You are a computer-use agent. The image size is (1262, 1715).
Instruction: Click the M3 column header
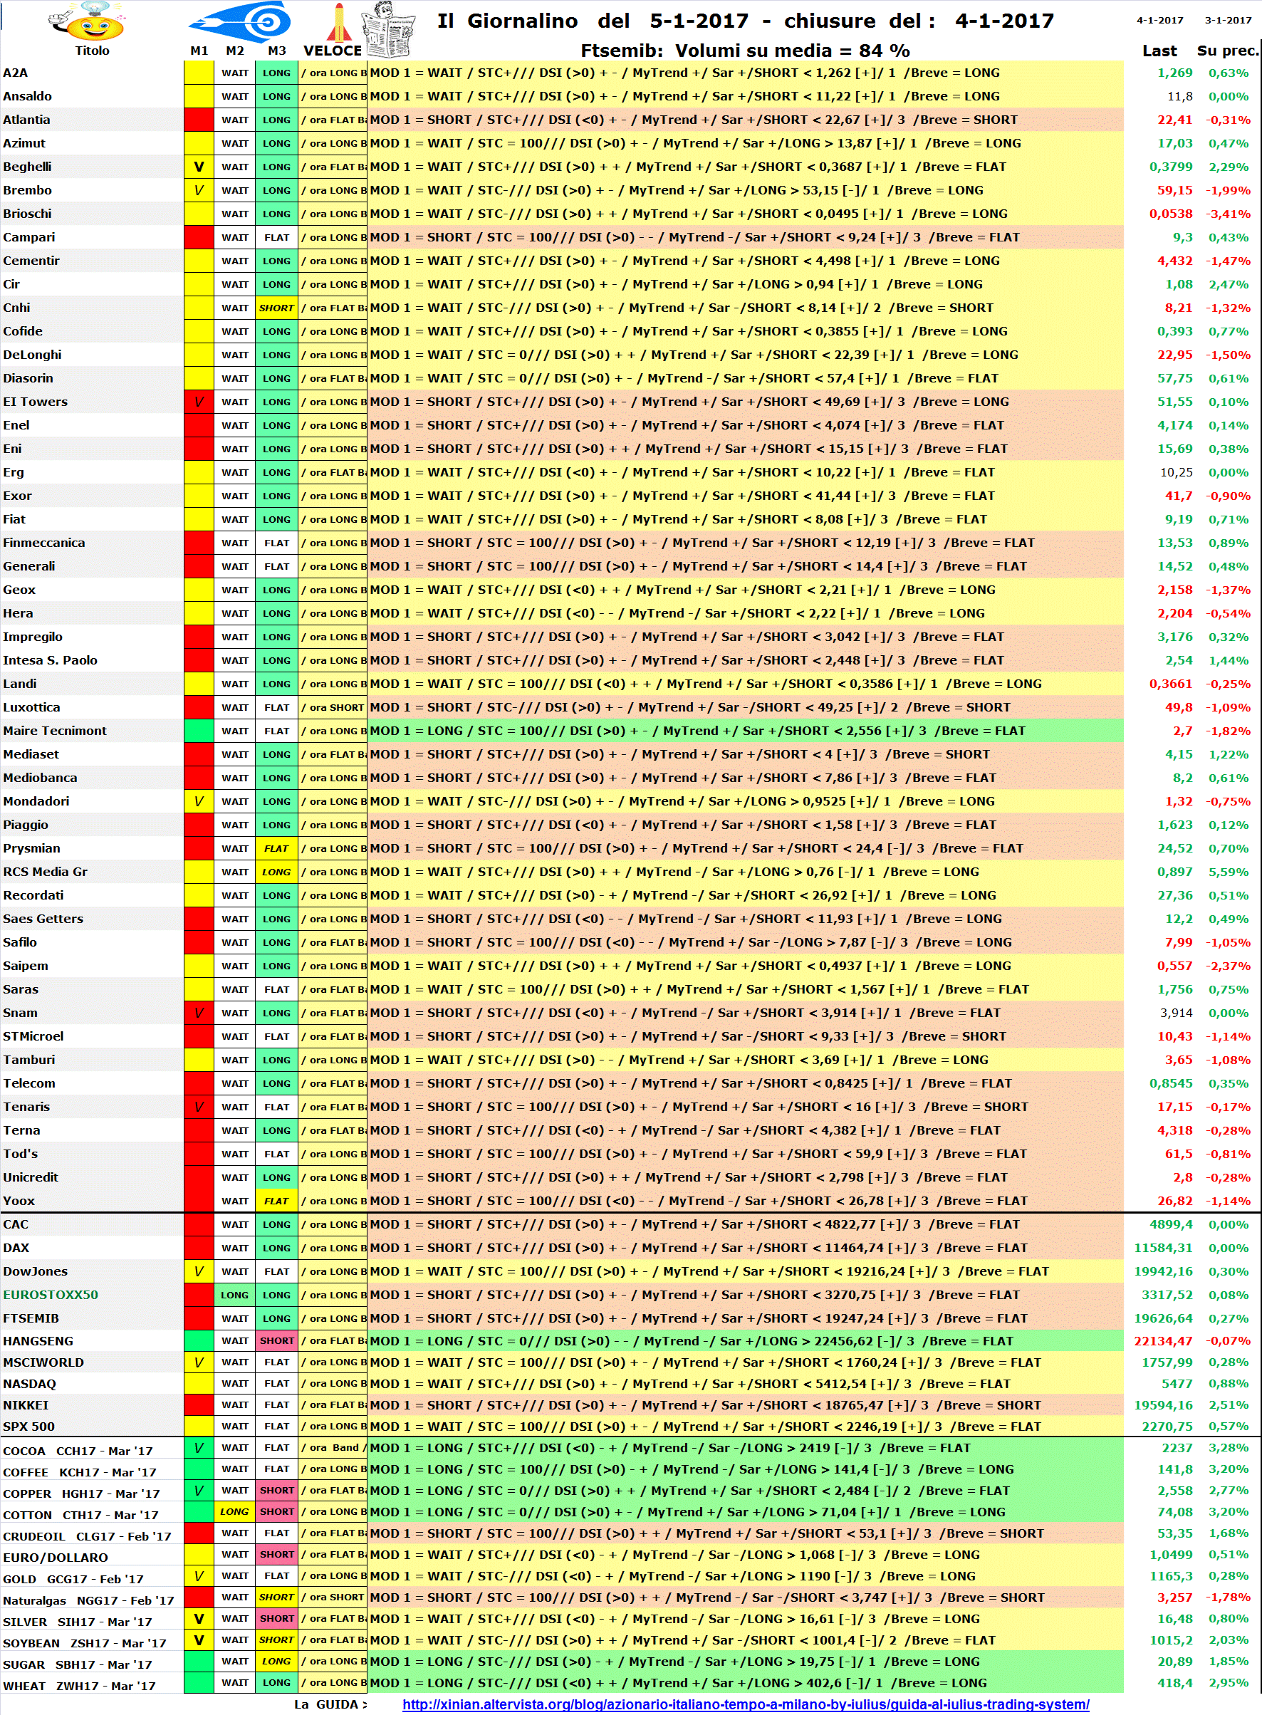pos(276,51)
